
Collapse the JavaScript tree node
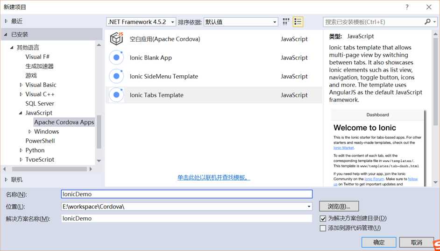pos(21,113)
